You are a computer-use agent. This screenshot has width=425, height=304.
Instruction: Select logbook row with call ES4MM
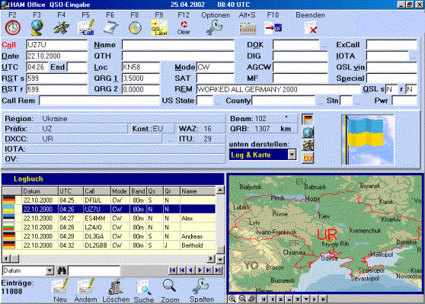click(x=109, y=219)
